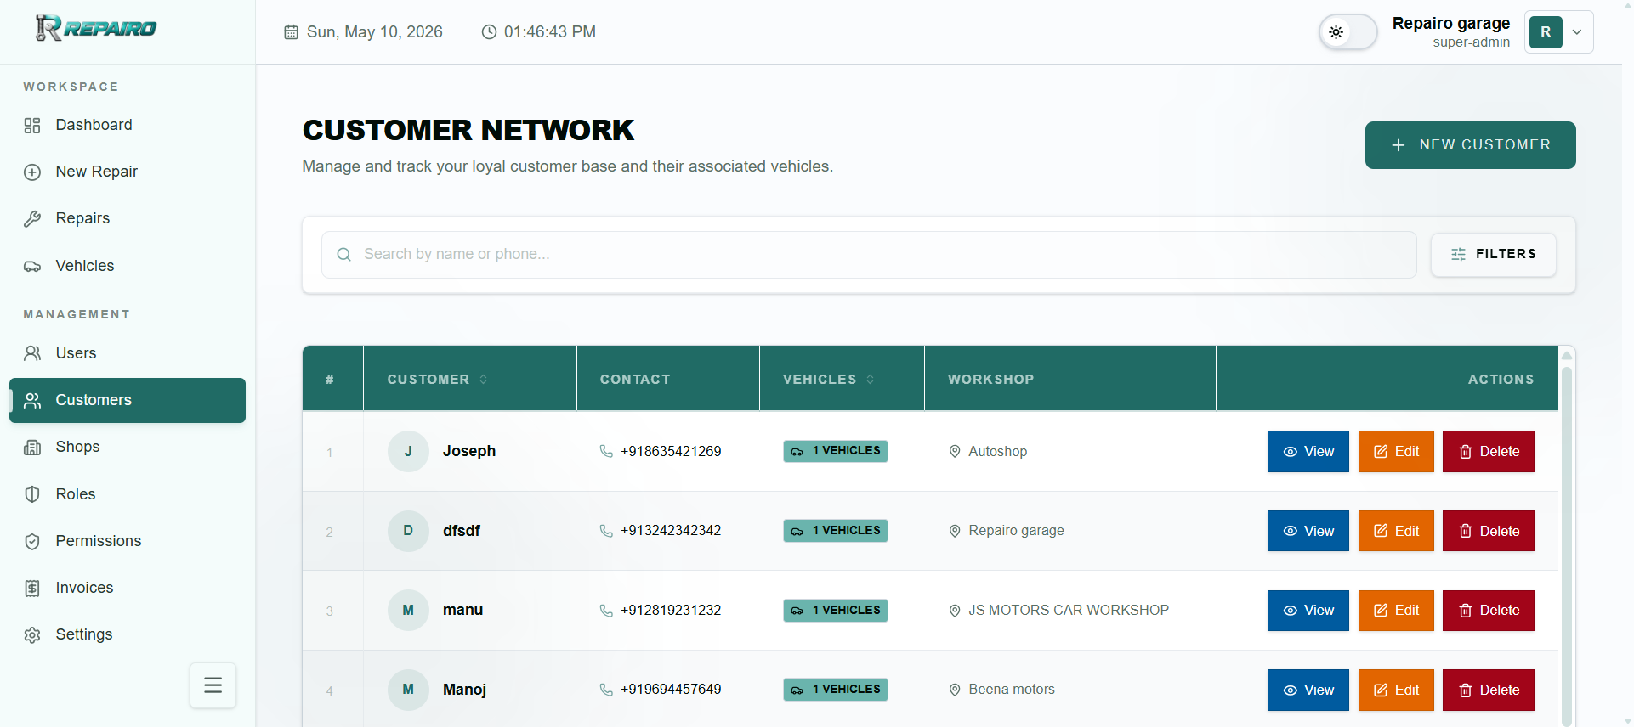The width and height of the screenshot is (1634, 727).
Task: Click dfsdf's D avatar circle
Action: pyautogui.click(x=408, y=531)
